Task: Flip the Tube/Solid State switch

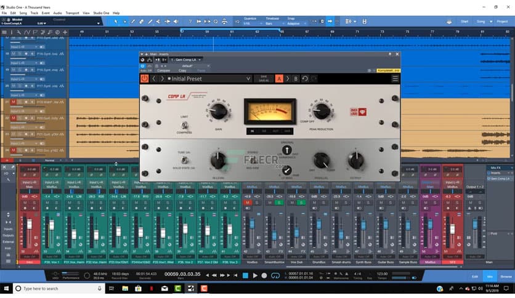Action: [x=185, y=160]
